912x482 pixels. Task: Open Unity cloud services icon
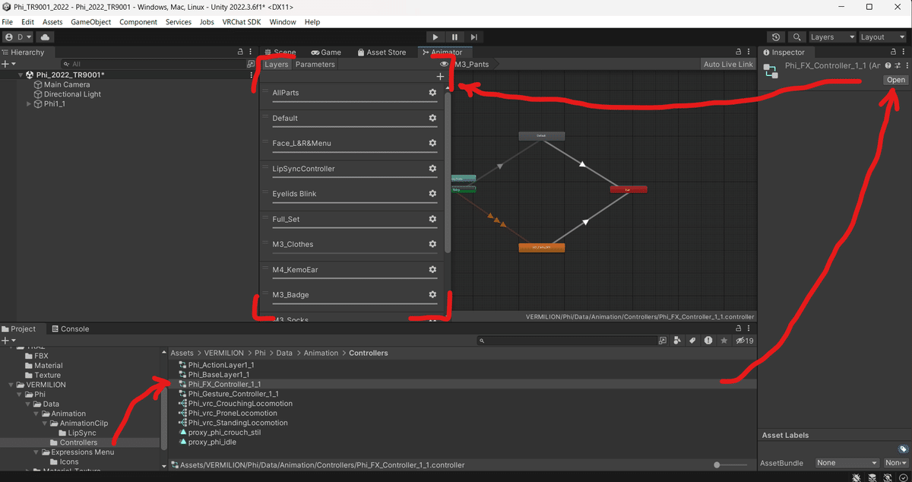pyautogui.click(x=46, y=36)
